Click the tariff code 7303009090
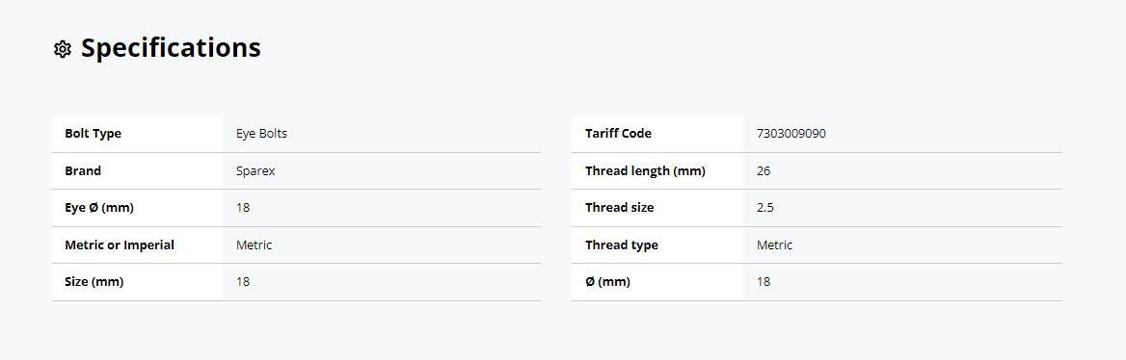1126x360 pixels. tap(791, 134)
